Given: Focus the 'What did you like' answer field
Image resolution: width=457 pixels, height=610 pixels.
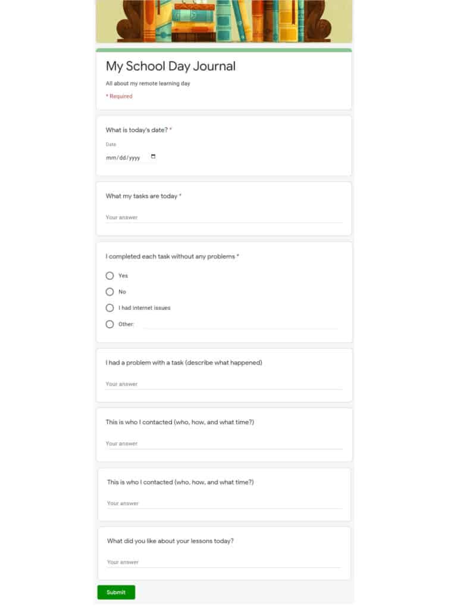Looking at the screenshot, I should click(224, 562).
